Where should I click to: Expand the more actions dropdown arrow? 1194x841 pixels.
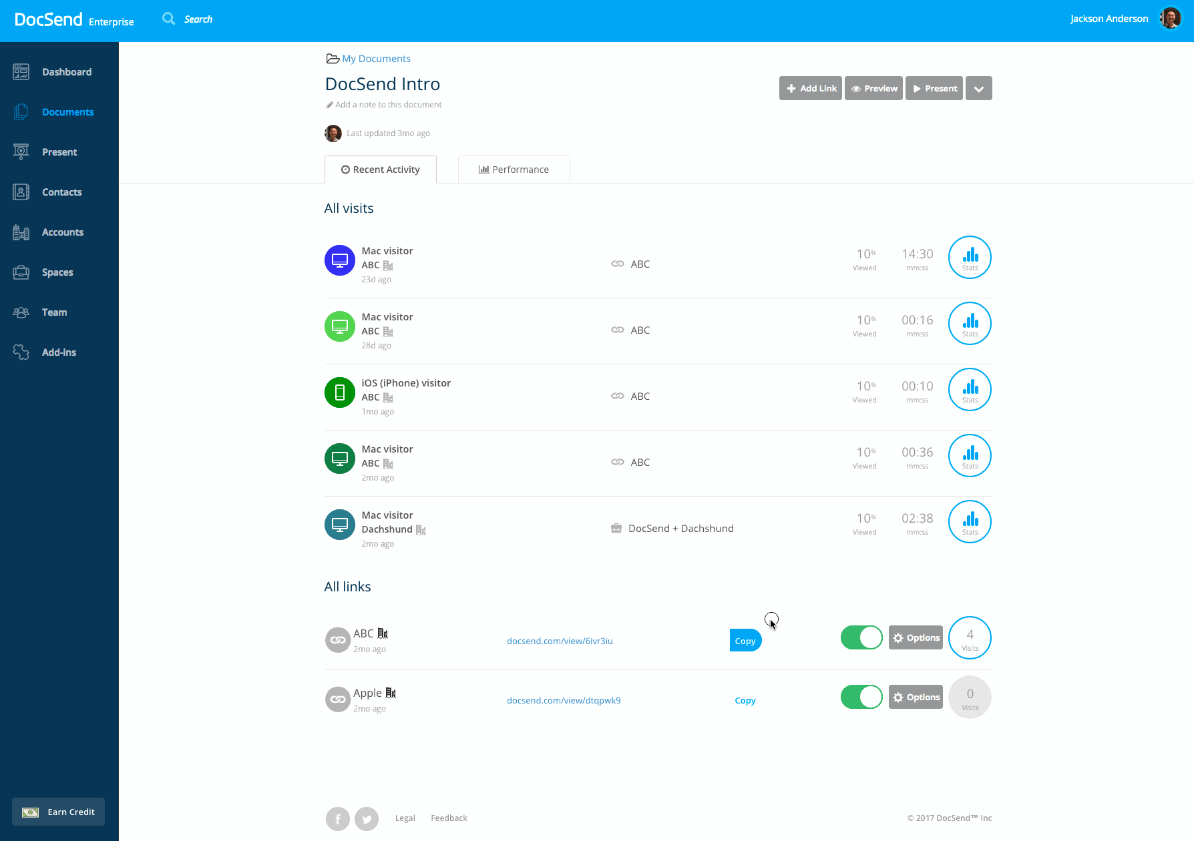[x=978, y=88]
